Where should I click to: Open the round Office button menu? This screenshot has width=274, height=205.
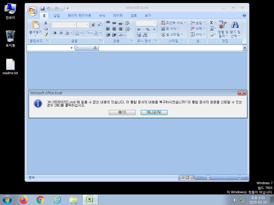[32, 11]
